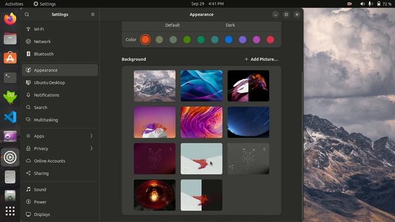Choose the purple accent color
Screen dimensions: 395x222
coord(243,39)
